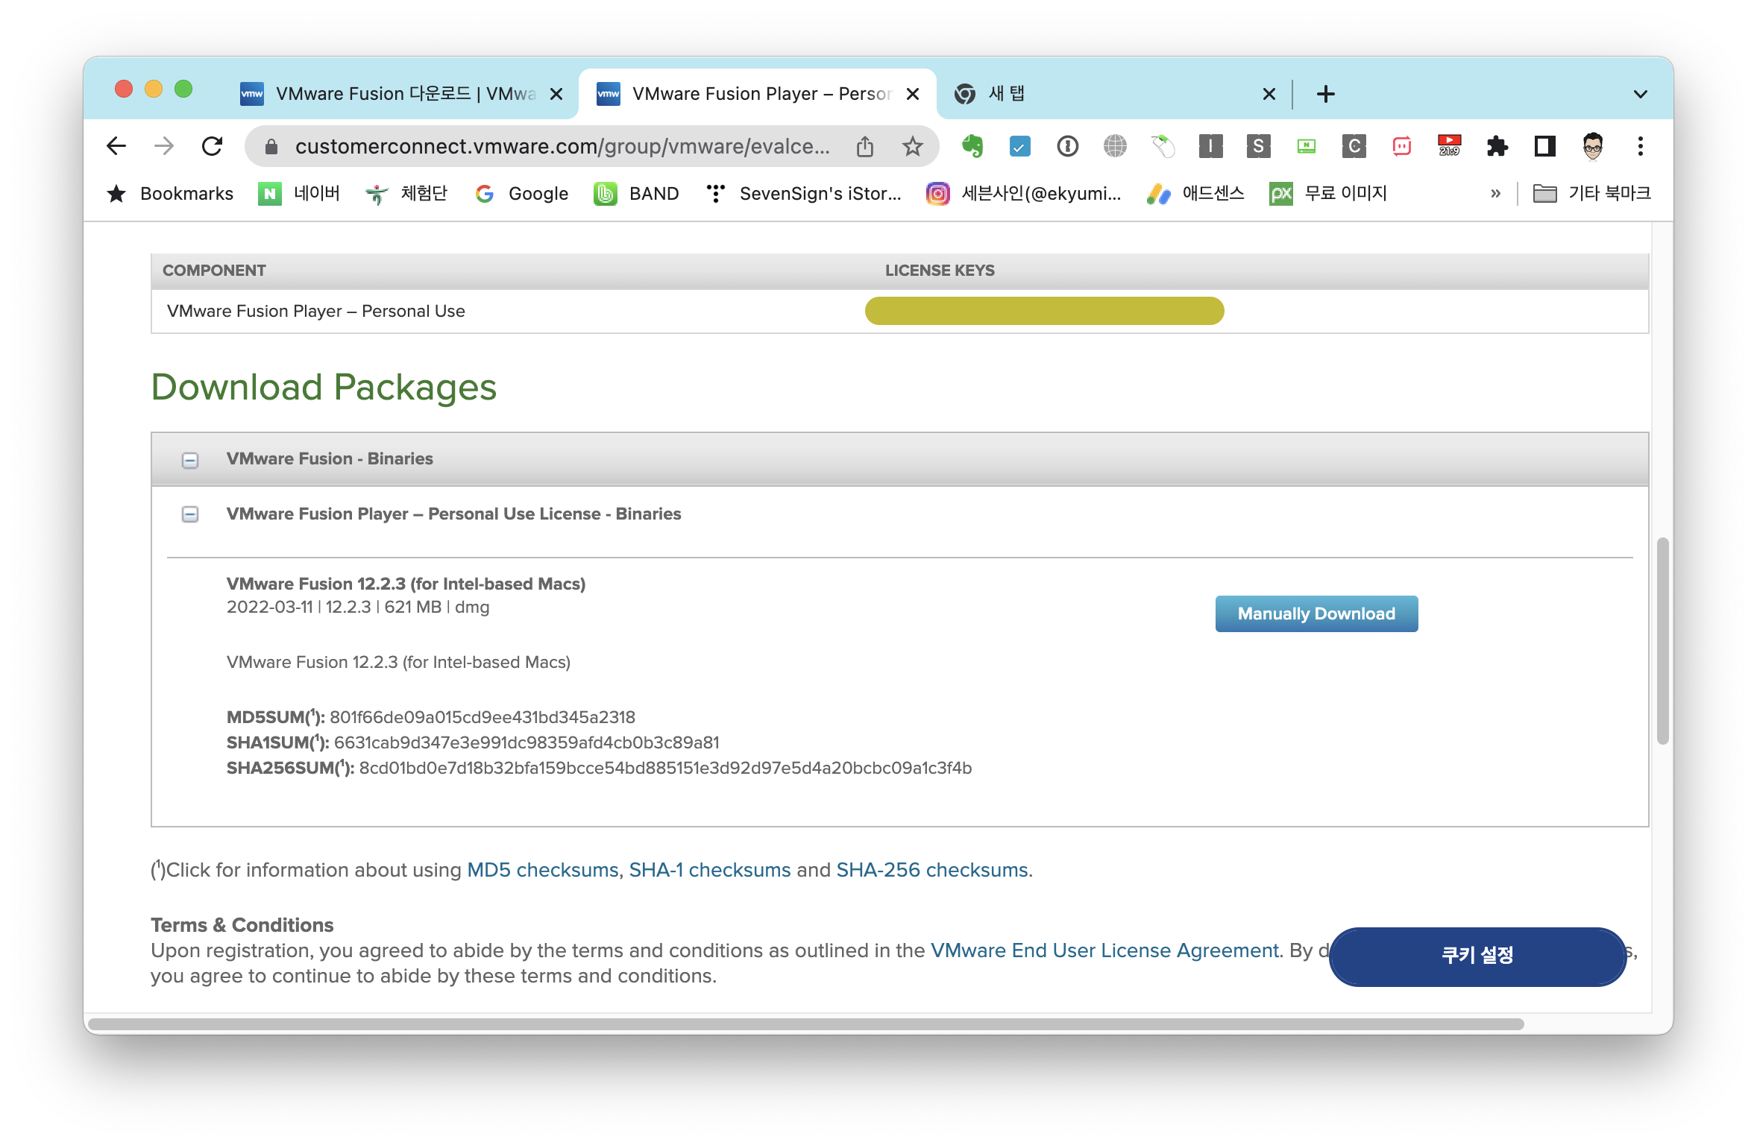Image resolution: width=1757 pixels, height=1145 pixels.
Task: Collapse Personal Use License - Binaries row
Action: pos(190,514)
